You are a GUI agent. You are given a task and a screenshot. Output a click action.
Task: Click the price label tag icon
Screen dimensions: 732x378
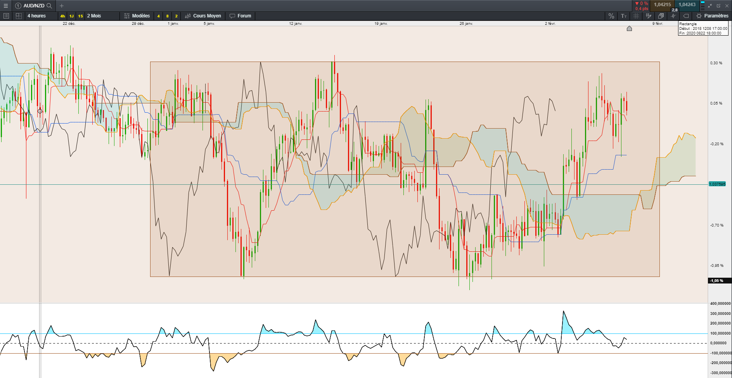coord(685,16)
